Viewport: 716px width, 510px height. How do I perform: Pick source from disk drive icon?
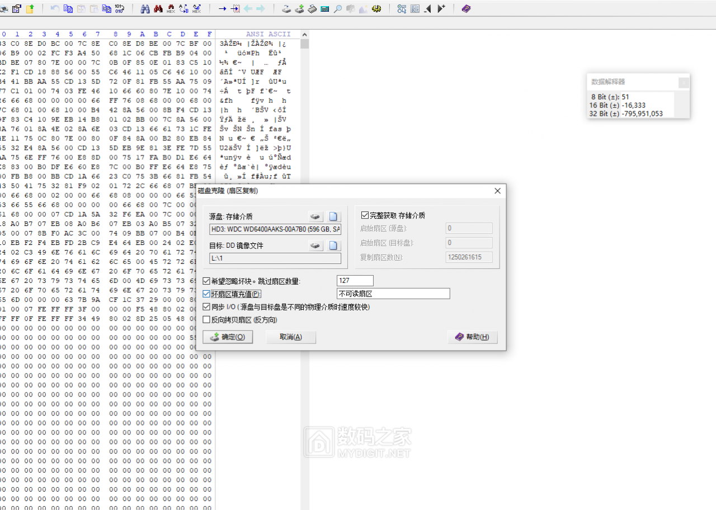tap(316, 216)
